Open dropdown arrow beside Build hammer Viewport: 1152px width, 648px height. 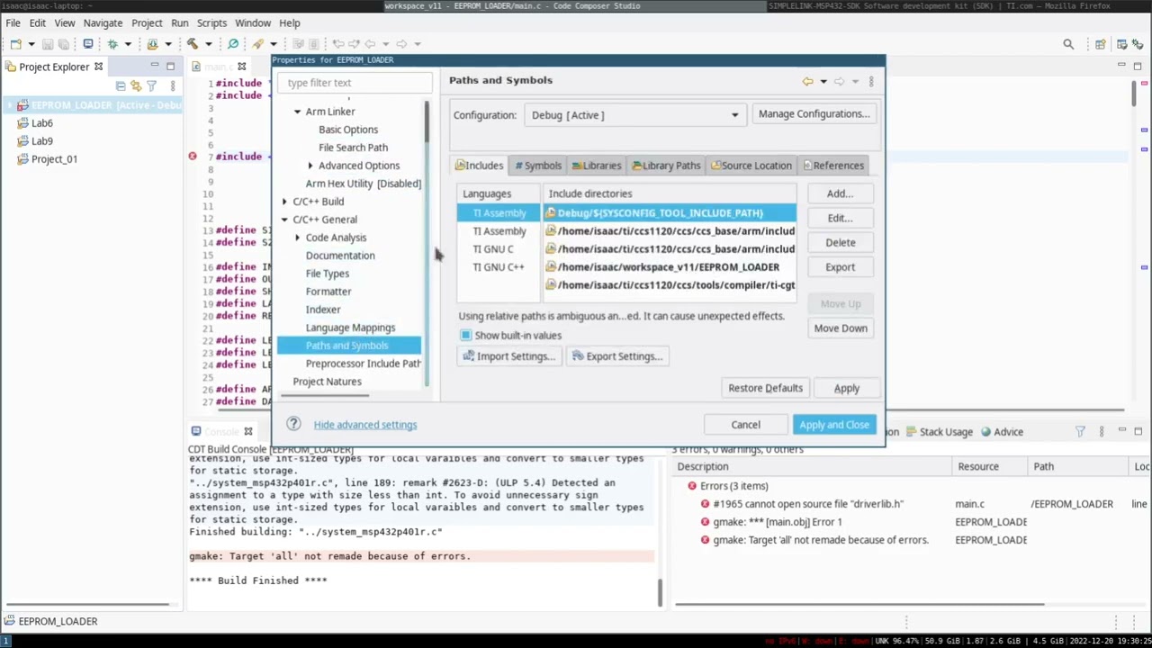coord(207,44)
